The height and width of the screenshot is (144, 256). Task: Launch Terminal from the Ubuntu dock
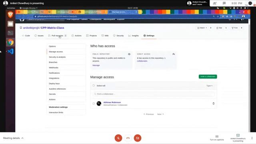[x=10, y=33]
